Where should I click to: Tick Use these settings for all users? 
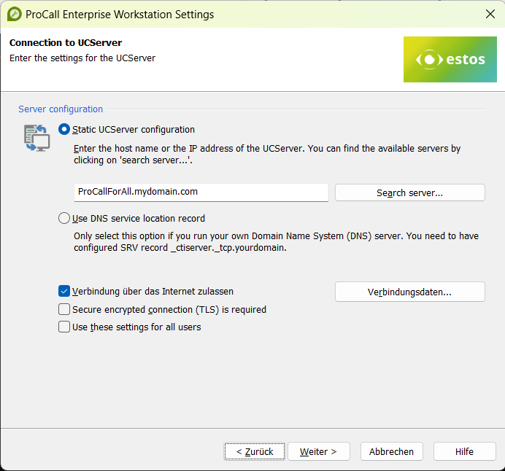tap(65, 327)
